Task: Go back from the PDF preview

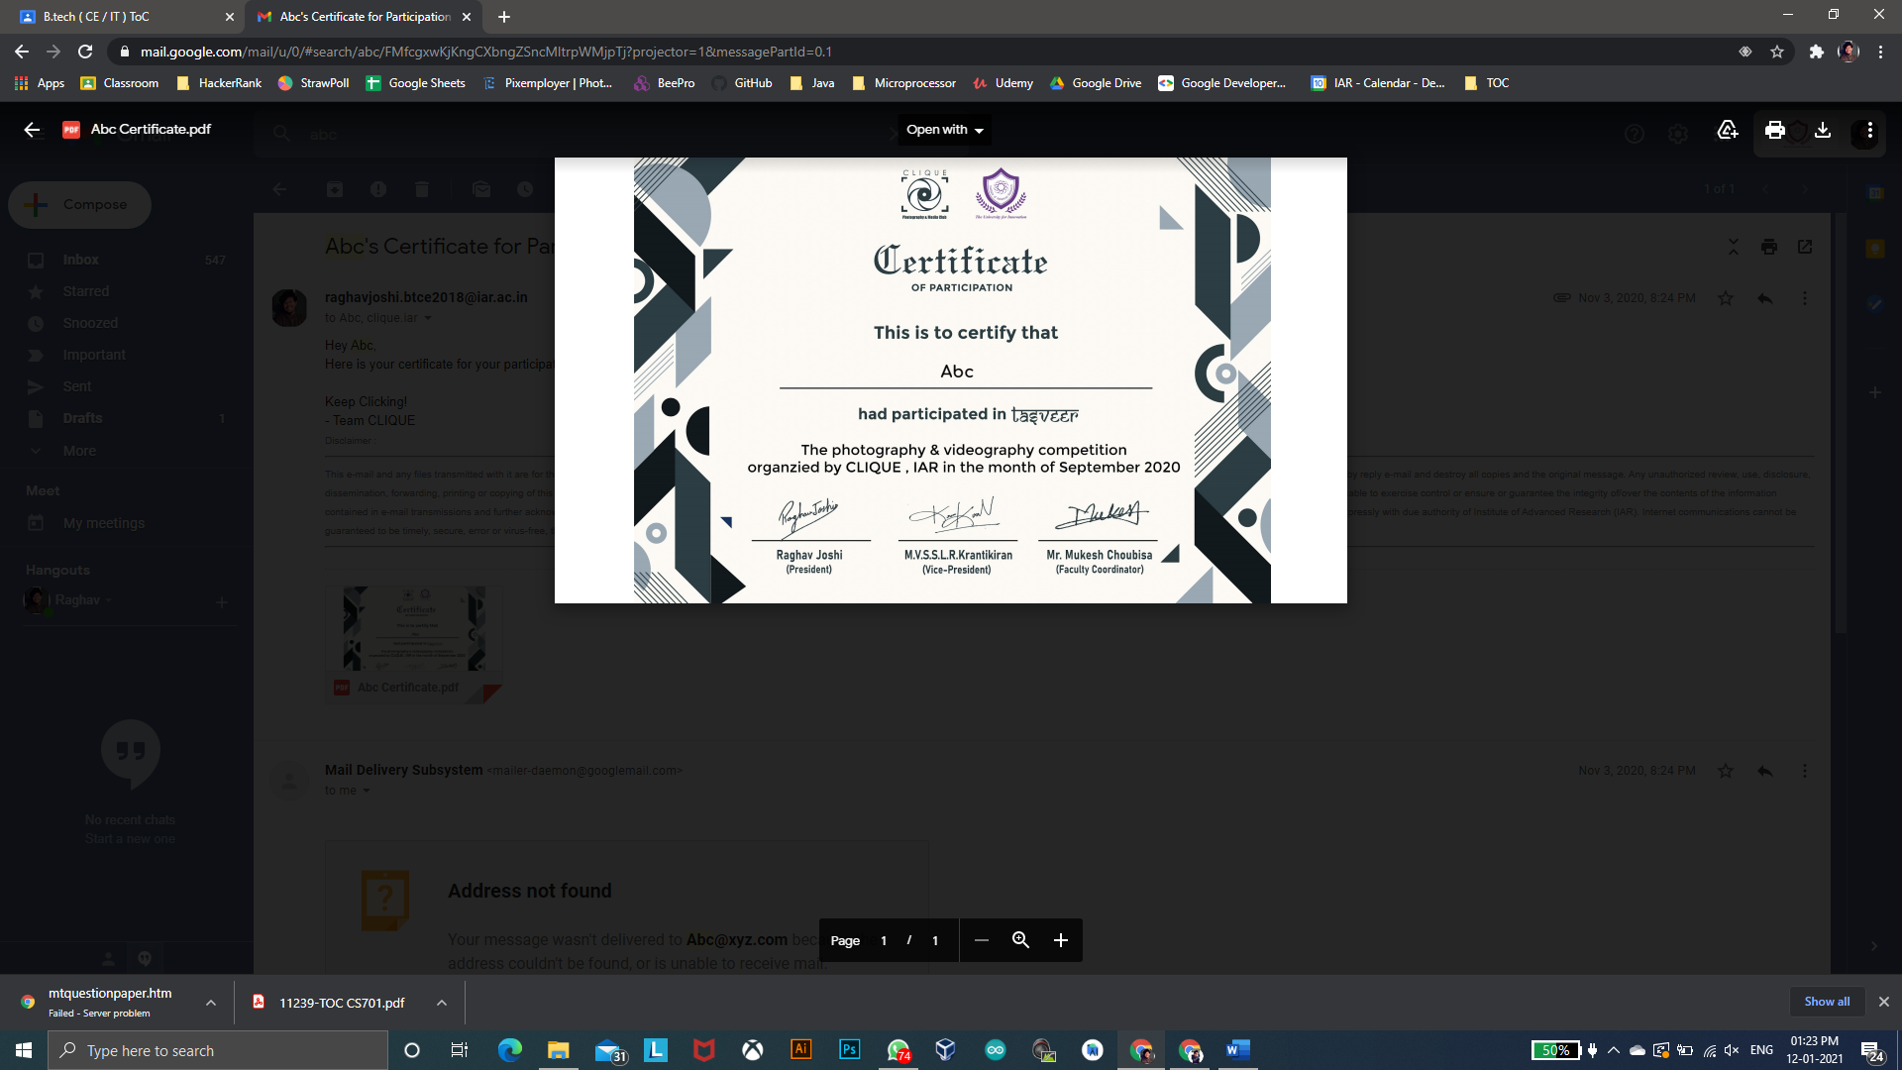Action: (32, 130)
